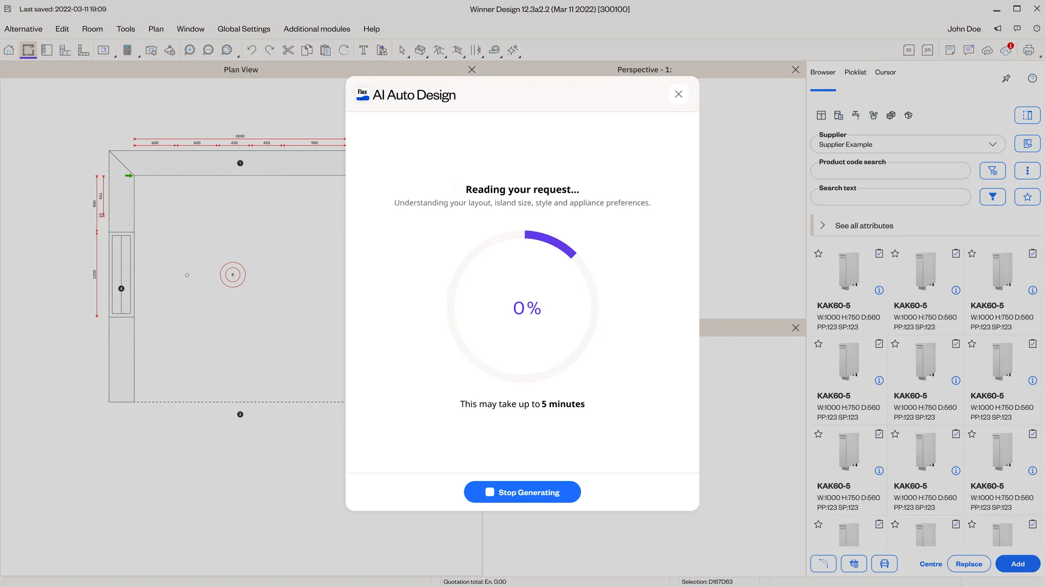Star the third-row middle KAK60-5
Image resolution: width=1045 pixels, height=587 pixels.
click(895, 434)
